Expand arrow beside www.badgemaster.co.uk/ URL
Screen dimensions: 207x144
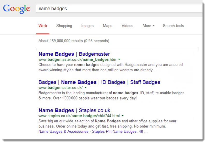click(x=86, y=88)
